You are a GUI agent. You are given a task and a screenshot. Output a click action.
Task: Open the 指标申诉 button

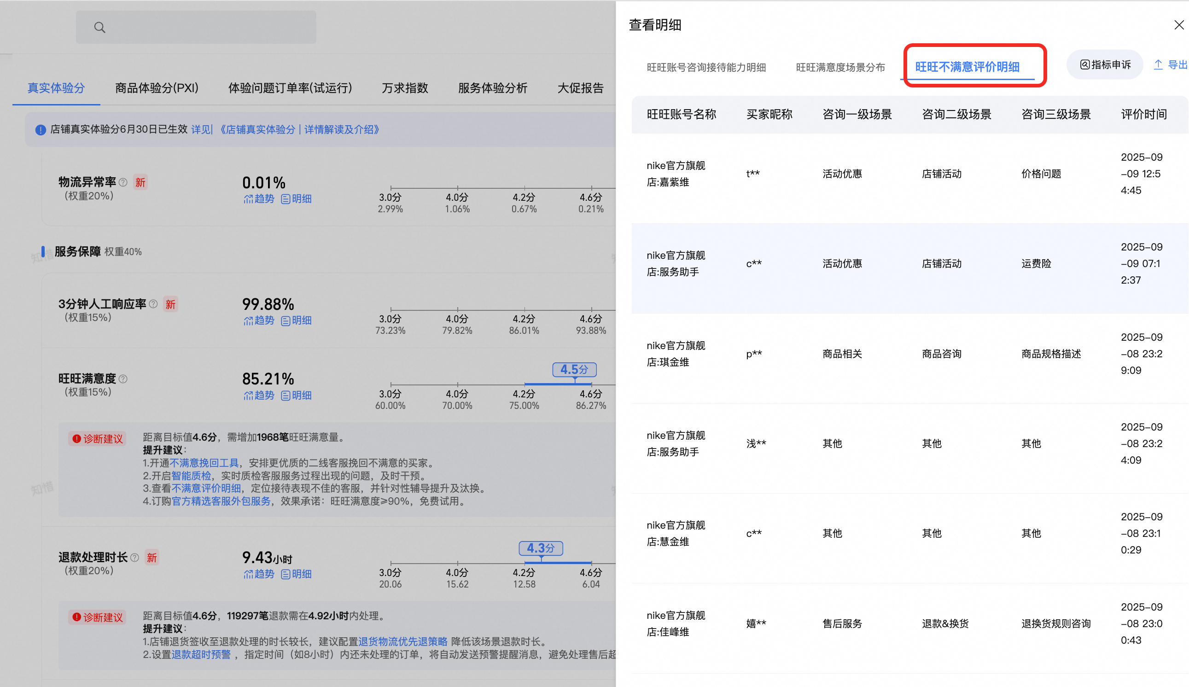(1105, 64)
